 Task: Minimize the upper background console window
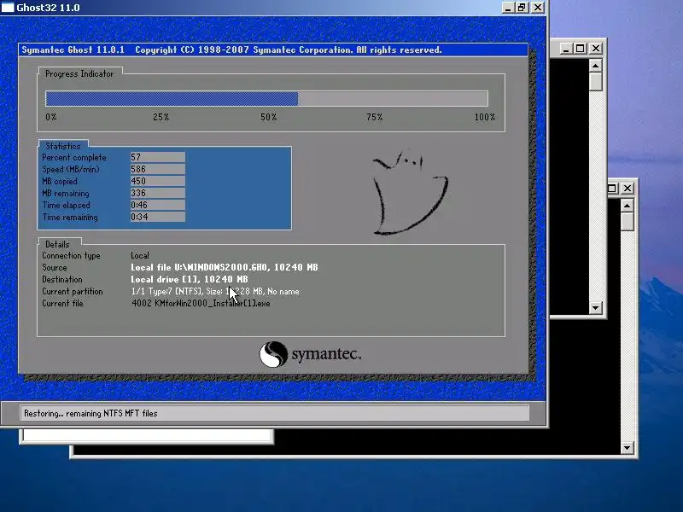pyautogui.click(x=565, y=49)
